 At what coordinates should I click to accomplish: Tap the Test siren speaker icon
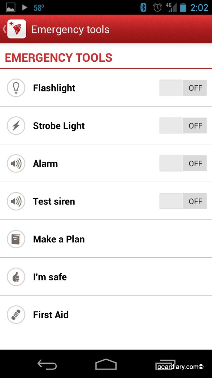(16, 201)
